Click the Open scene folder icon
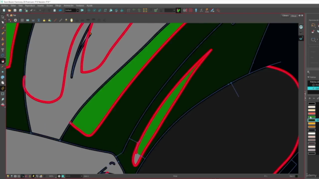 [x=9, y=10]
